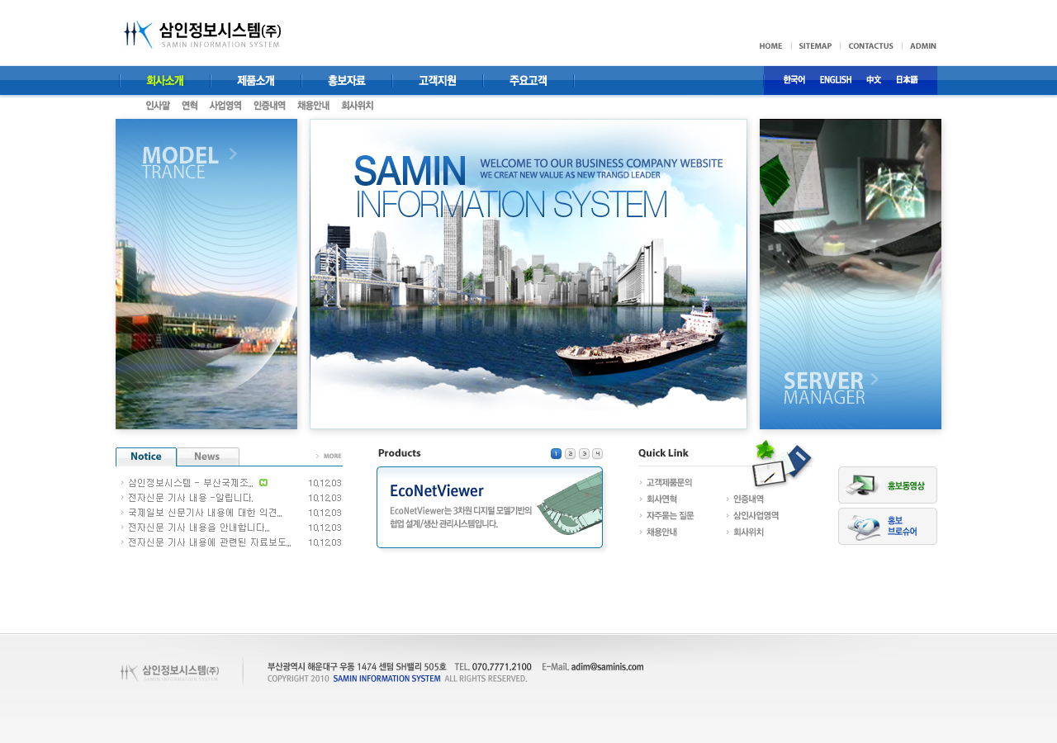Open notice 삼인정보시스템 - 부산국제조...

(x=191, y=483)
